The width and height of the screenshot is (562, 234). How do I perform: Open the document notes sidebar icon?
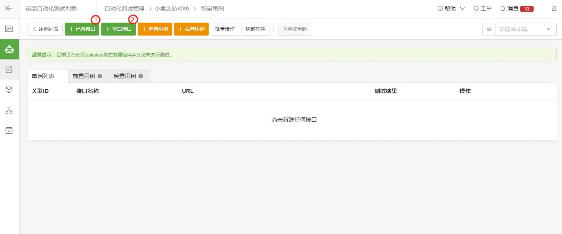pos(9,70)
